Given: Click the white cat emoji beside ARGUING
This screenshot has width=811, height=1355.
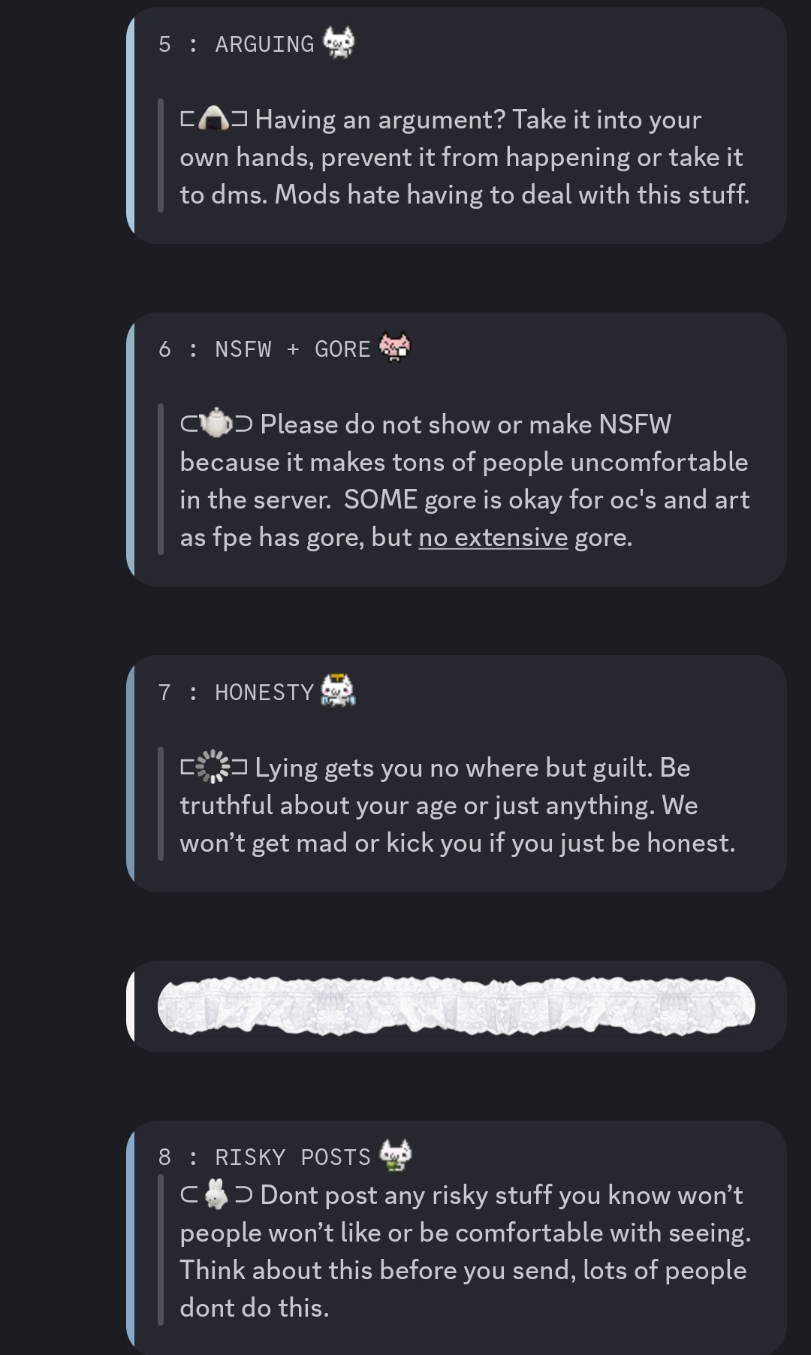Looking at the screenshot, I should tap(339, 43).
